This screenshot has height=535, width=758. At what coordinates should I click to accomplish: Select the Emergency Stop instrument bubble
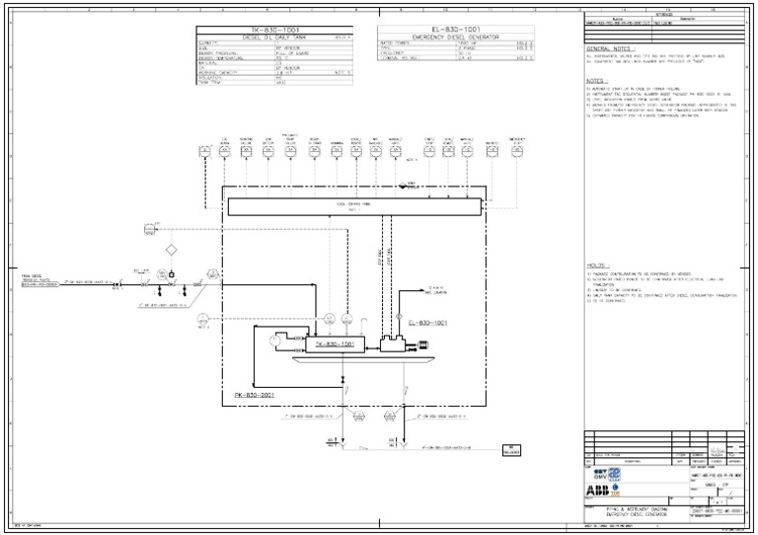click(517, 151)
